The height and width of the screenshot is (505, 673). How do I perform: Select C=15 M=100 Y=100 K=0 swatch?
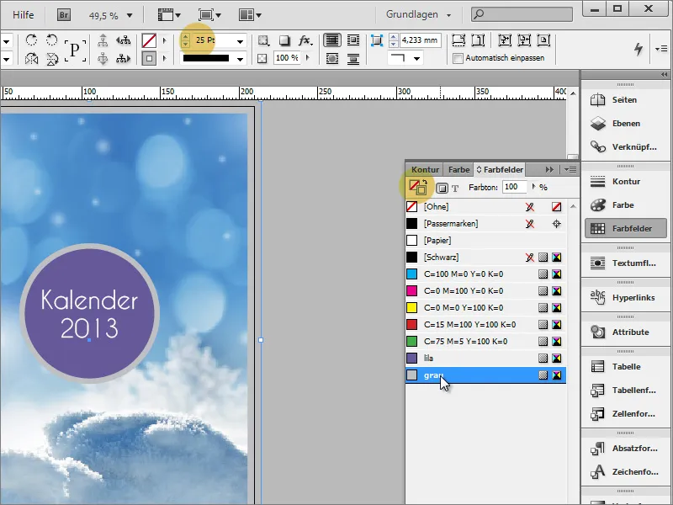(486, 325)
